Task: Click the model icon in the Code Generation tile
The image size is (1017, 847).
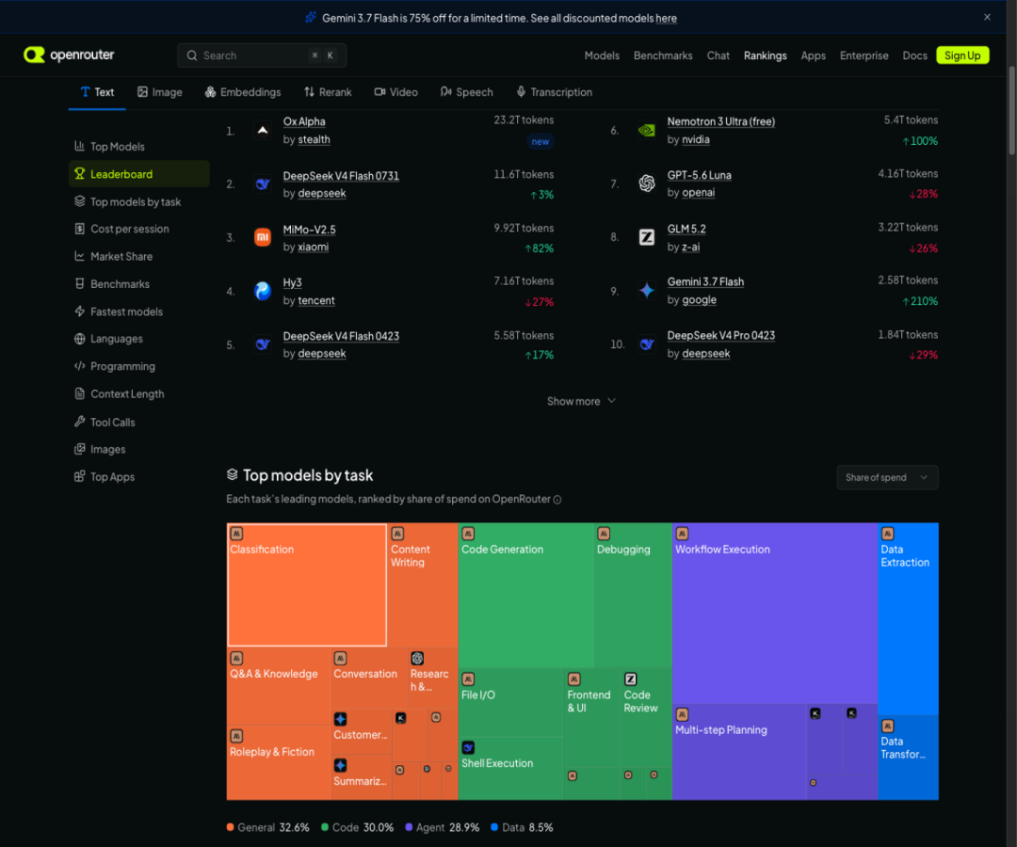Action: 468,534
